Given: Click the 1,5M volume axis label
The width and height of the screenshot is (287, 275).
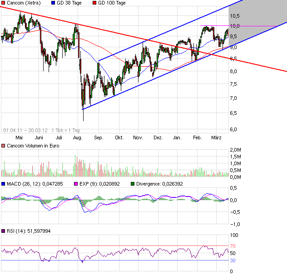Looking at the screenshot, I should click(235, 157).
